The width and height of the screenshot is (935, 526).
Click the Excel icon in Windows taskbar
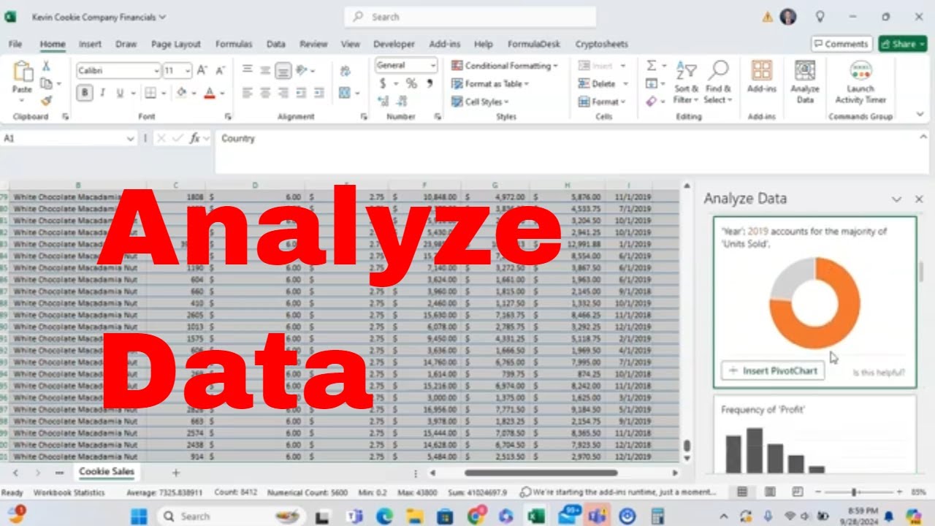536,517
